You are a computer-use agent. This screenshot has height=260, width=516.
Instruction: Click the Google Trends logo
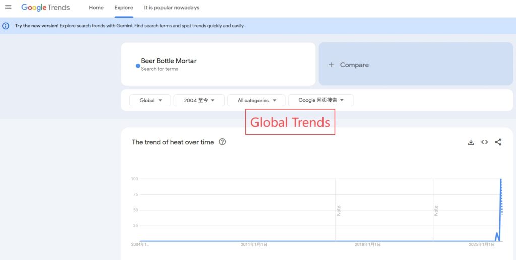[x=45, y=8]
